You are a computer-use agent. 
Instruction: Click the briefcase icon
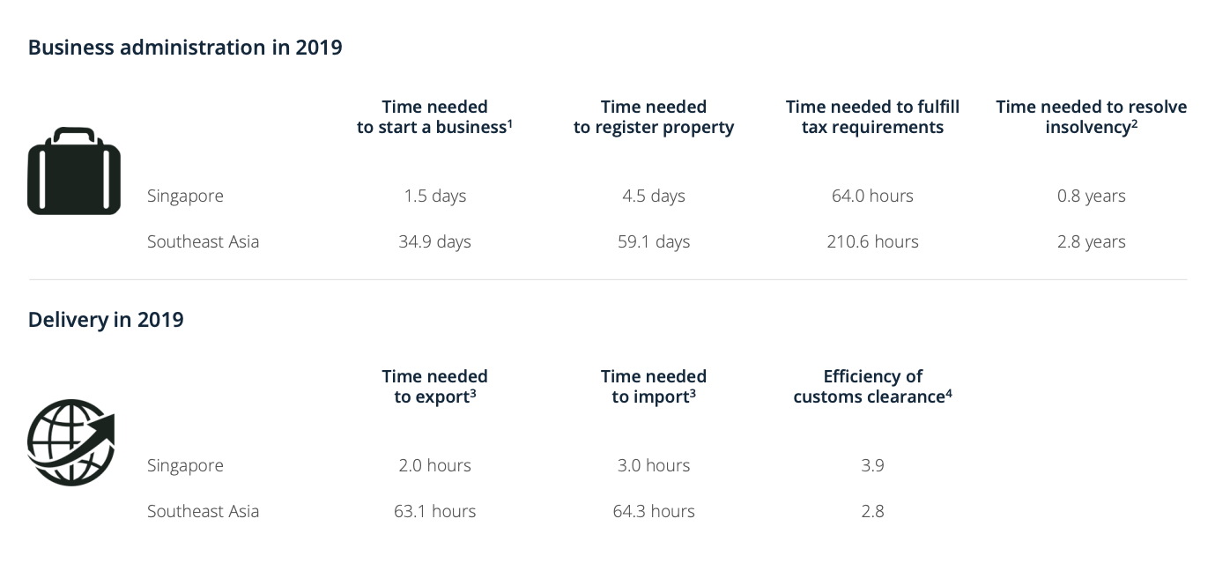pos(74,172)
